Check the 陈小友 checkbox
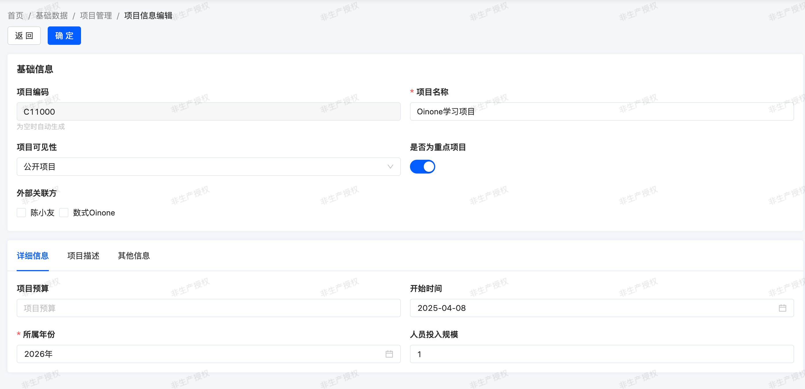 (x=21, y=213)
